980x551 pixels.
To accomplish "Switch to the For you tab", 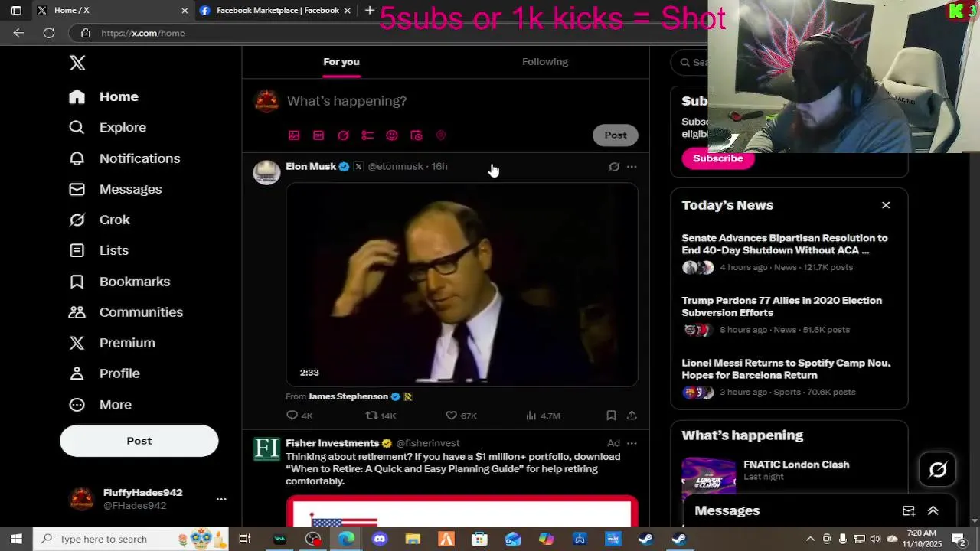I will pyautogui.click(x=341, y=62).
